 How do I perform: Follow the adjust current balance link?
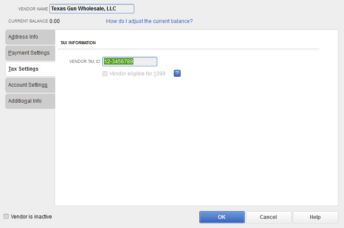tap(149, 21)
